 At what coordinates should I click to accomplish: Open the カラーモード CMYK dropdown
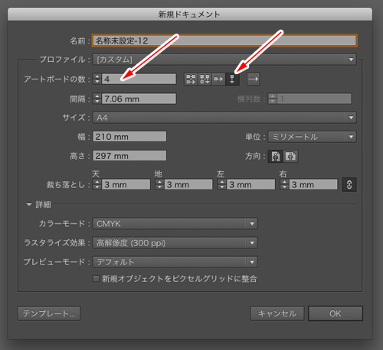[175, 224]
